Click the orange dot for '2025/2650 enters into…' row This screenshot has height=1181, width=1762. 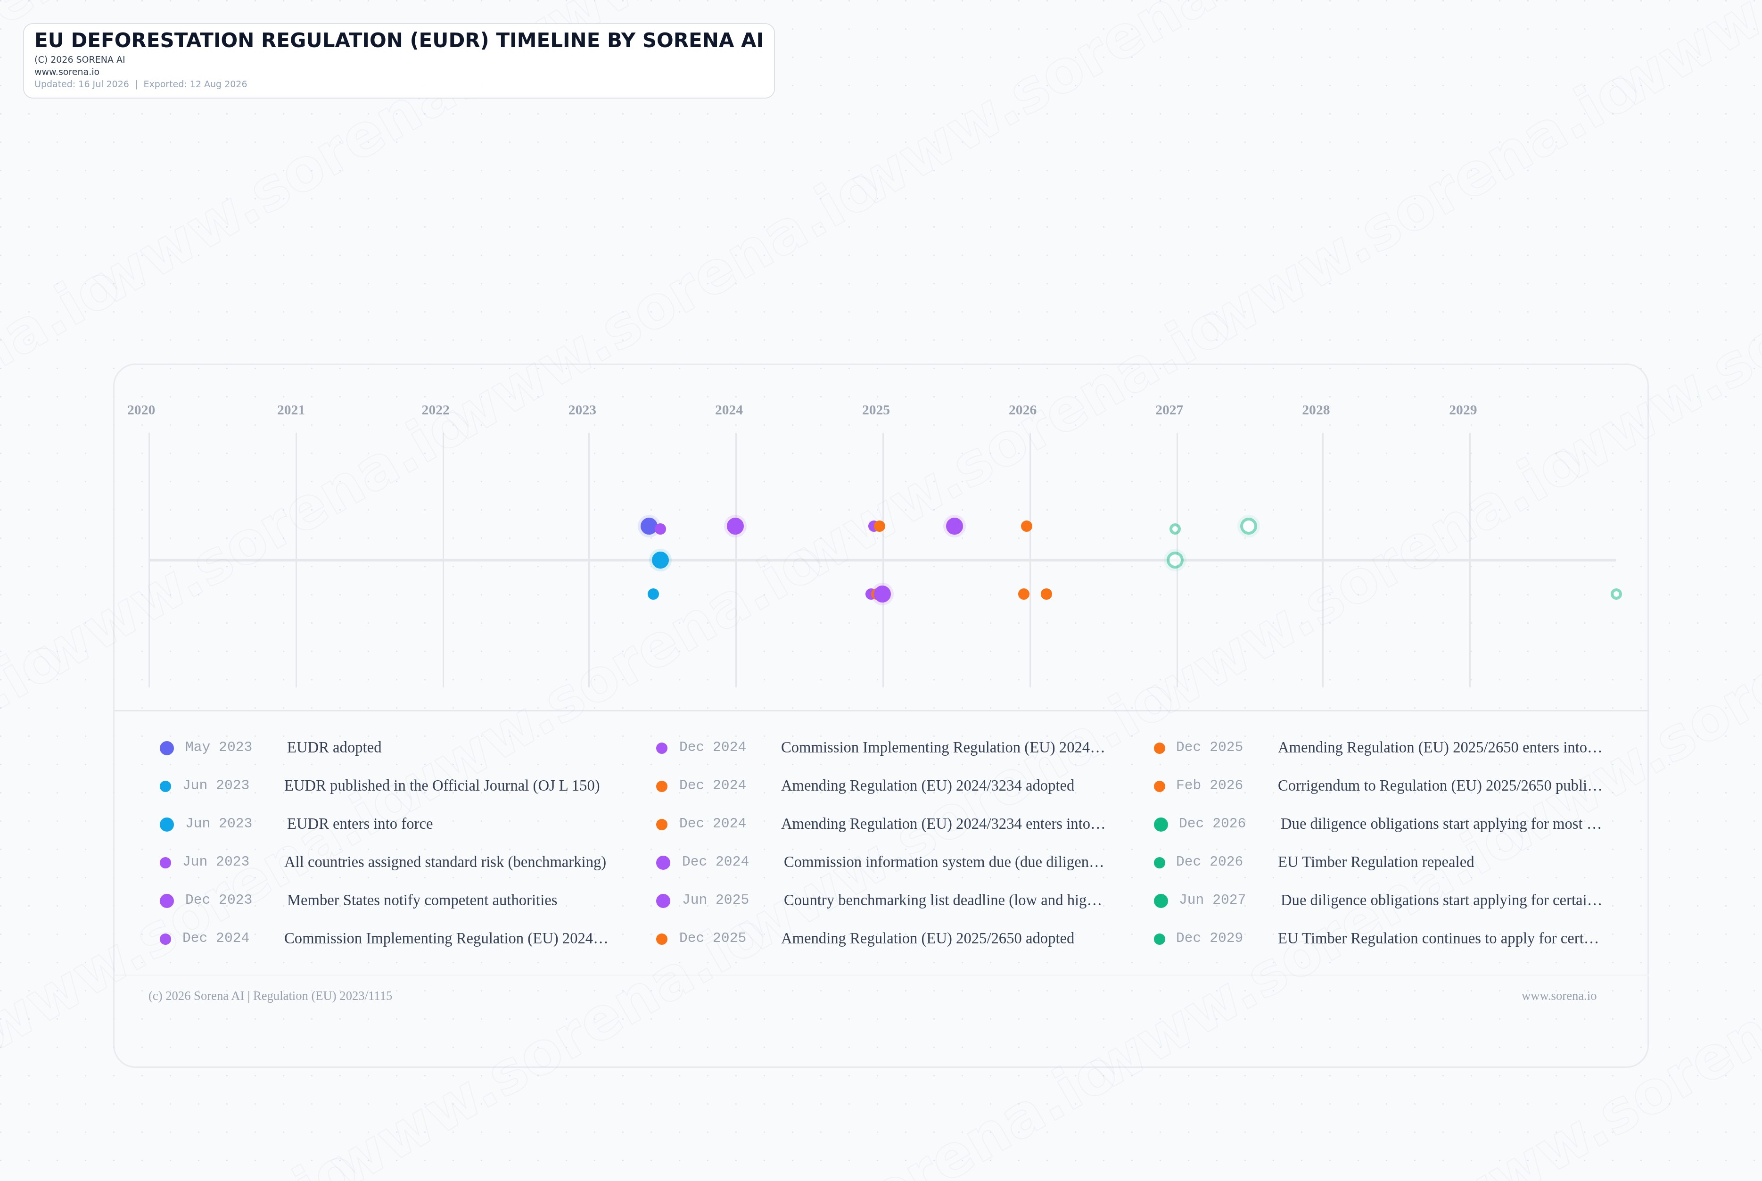coord(1159,748)
